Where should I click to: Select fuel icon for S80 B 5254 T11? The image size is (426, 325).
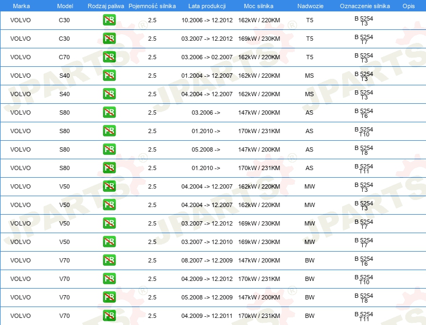(x=109, y=168)
